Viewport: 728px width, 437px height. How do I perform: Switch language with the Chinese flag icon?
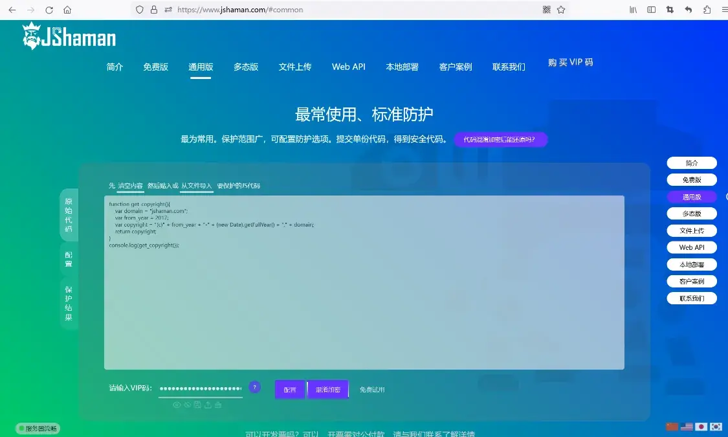click(672, 426)
